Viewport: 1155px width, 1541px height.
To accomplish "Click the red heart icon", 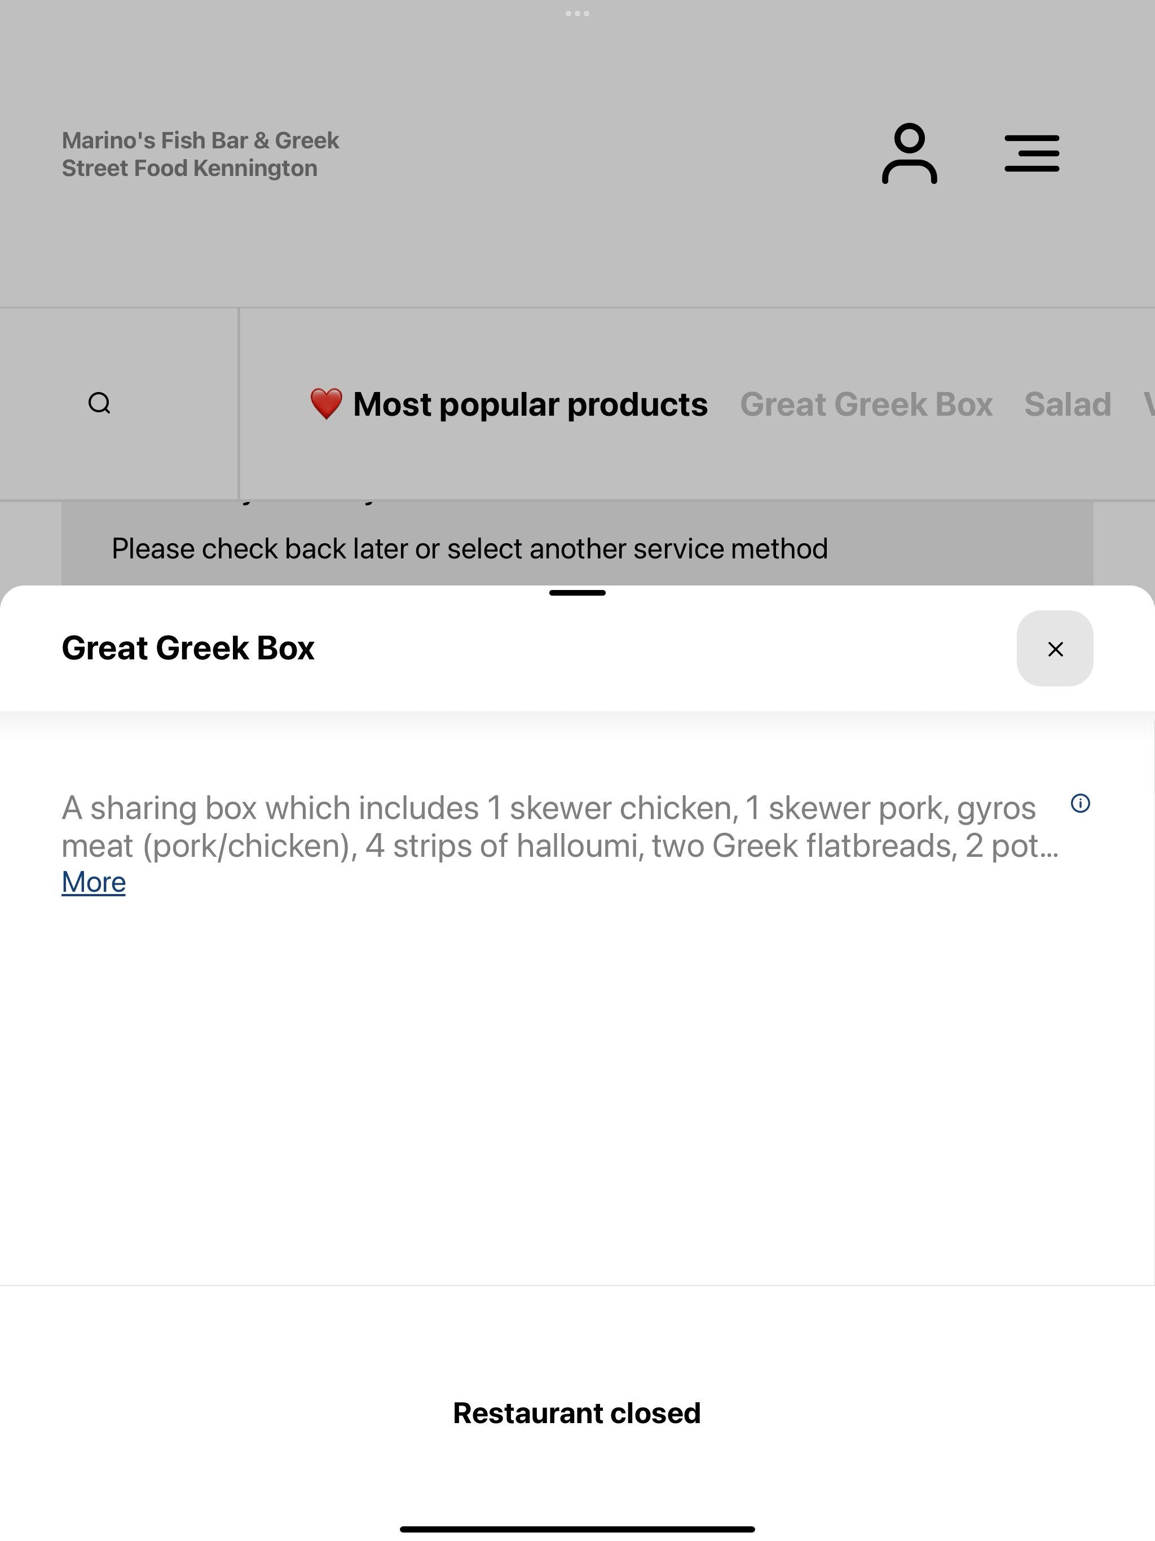I will coord(326,404).
